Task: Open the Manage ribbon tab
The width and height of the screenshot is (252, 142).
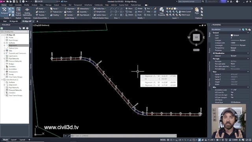Action: [48, 5]
